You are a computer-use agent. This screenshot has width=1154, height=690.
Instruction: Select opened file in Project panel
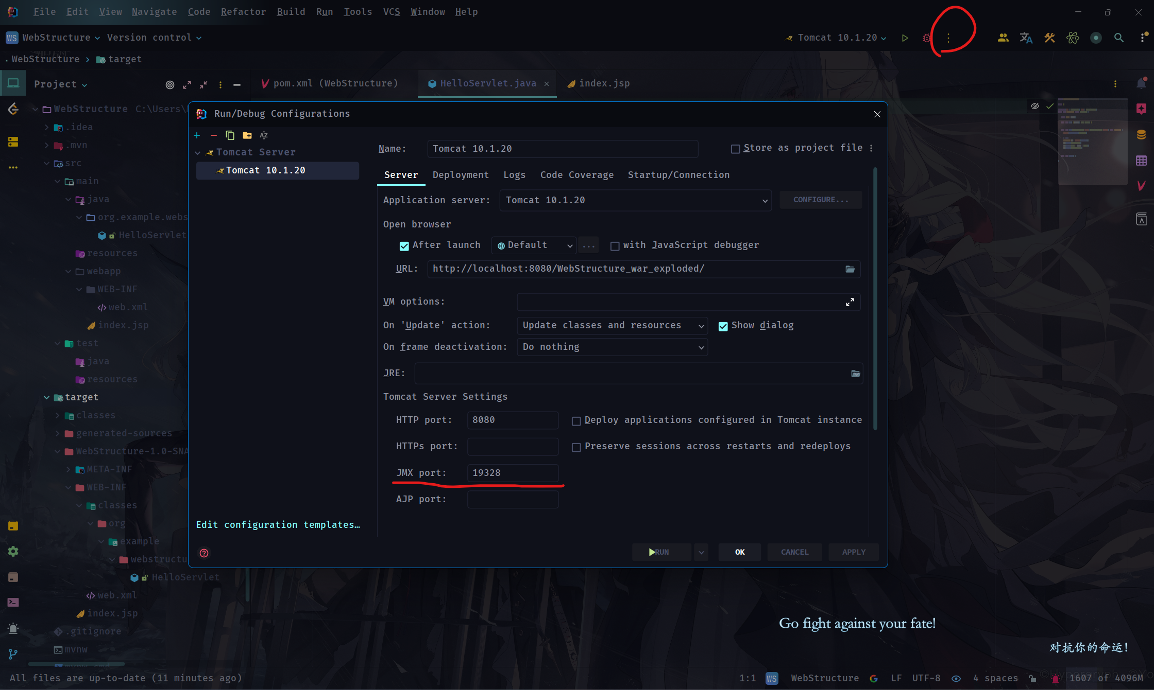[x=169, y=85]
